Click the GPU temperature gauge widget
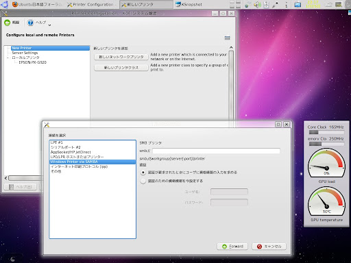351x263 pixels. [326, 201]
